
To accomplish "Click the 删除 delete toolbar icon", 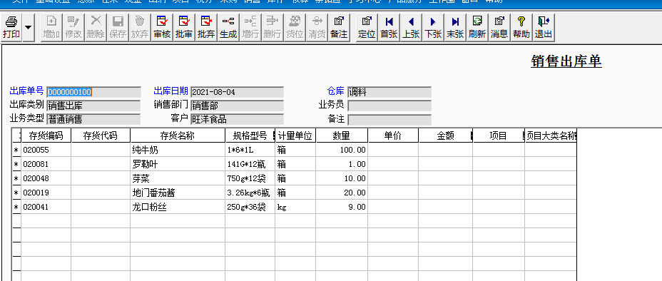I will click(x=96, y=27).
